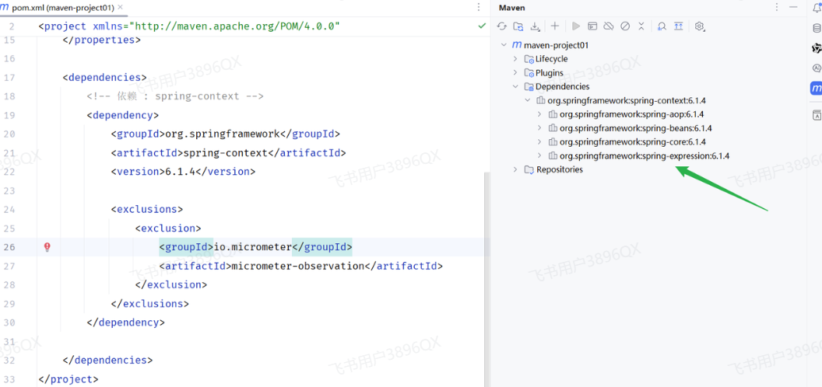Expand the spring-beans:6.1.4 dependency
This screenshot has height=387, width=822.
(x=539, y=127)
